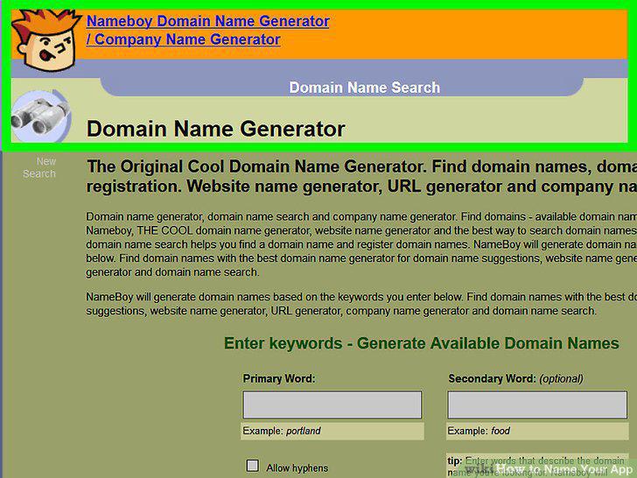The height and width of the screenshot is (478, 637).
Task: Click the Nameboy cartoon mascot logo
Action: [45, 40]
